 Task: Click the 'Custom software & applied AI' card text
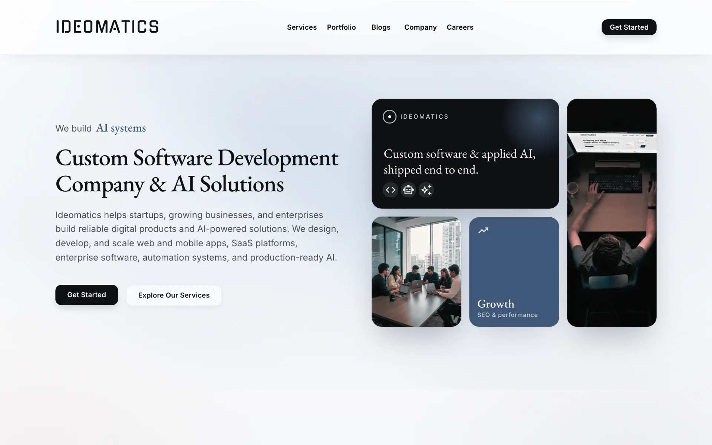pos(459,161)
